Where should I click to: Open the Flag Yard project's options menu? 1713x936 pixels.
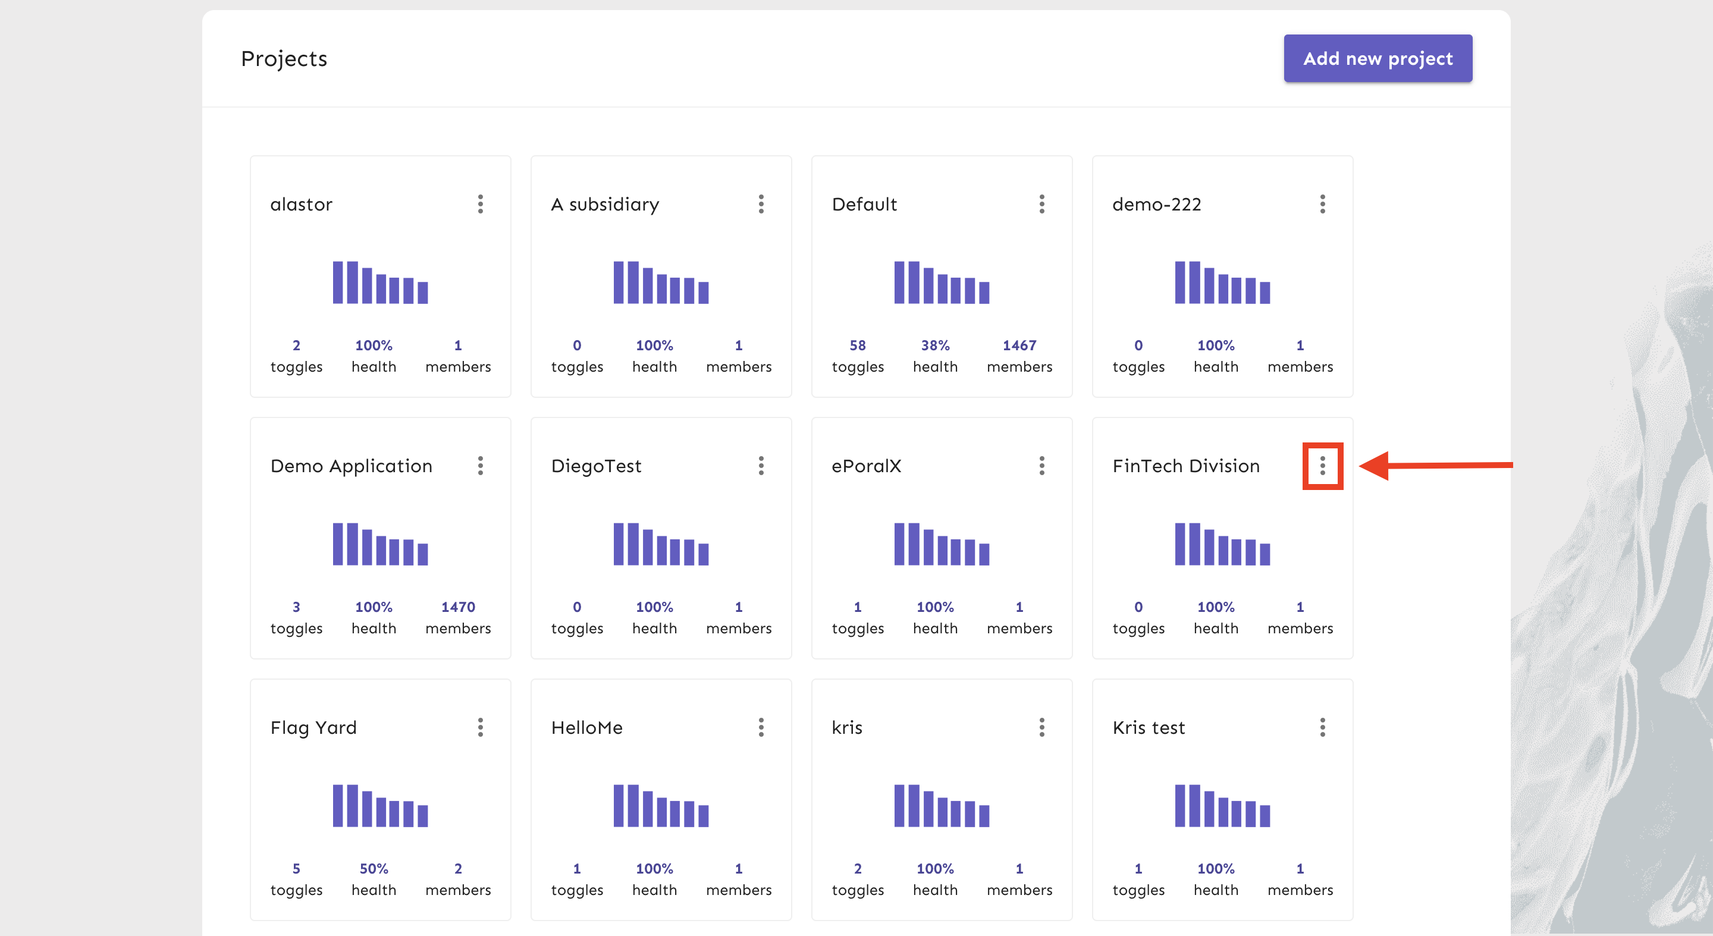pos(480,727)
